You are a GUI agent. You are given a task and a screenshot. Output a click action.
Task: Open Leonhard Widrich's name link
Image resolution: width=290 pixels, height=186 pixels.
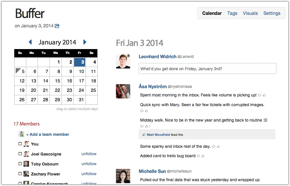[158, 57]
